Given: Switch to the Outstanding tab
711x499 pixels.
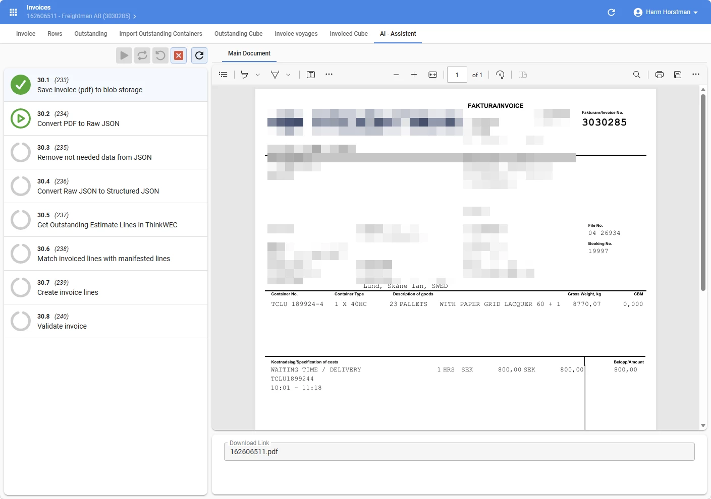Looking at the screenshot, I should (91, 34).
